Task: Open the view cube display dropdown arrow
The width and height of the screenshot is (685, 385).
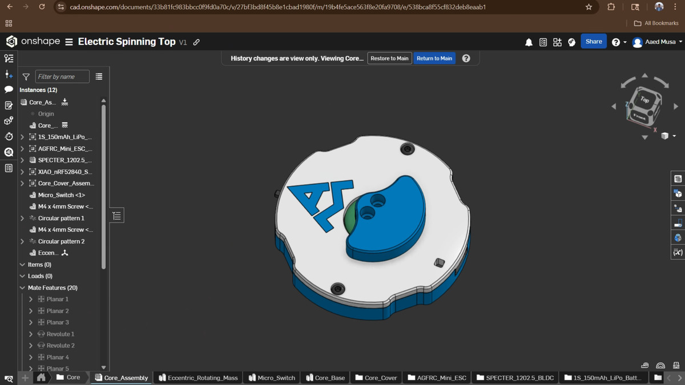Action: (674, 136)
